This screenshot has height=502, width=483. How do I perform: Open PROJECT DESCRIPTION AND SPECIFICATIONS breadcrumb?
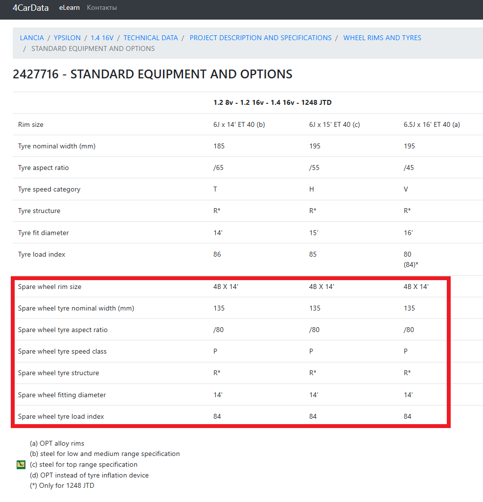point(261,38)
